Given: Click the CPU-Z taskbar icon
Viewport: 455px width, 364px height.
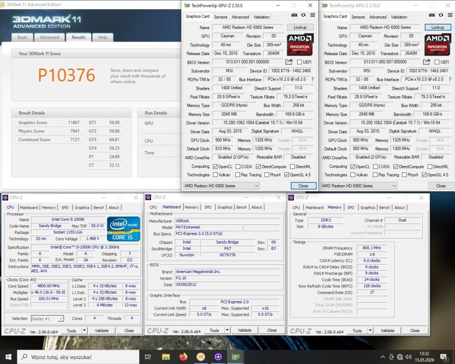Looking at the screenshot, I should (x=218, y=357).
